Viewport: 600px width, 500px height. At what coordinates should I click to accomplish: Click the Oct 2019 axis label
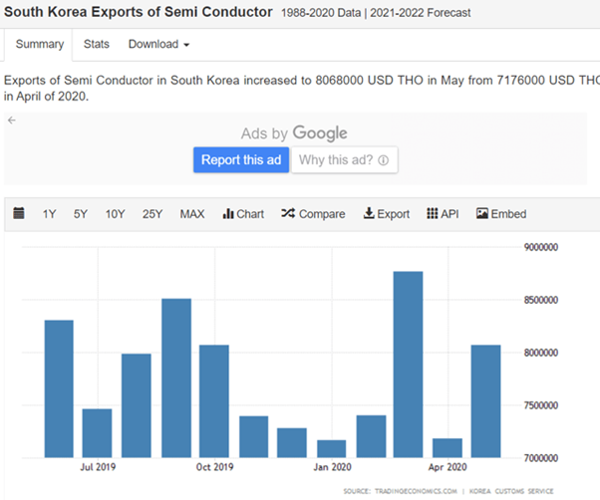coord(214,467)
